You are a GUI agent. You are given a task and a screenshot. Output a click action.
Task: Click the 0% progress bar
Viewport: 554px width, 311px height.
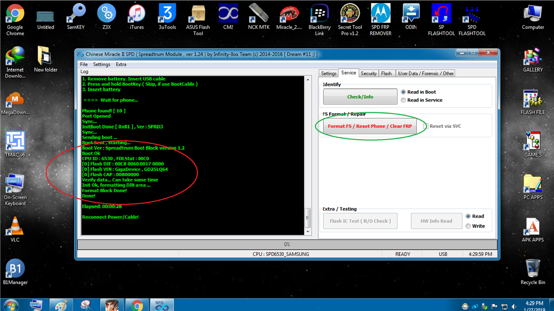[x=287, y=244]
